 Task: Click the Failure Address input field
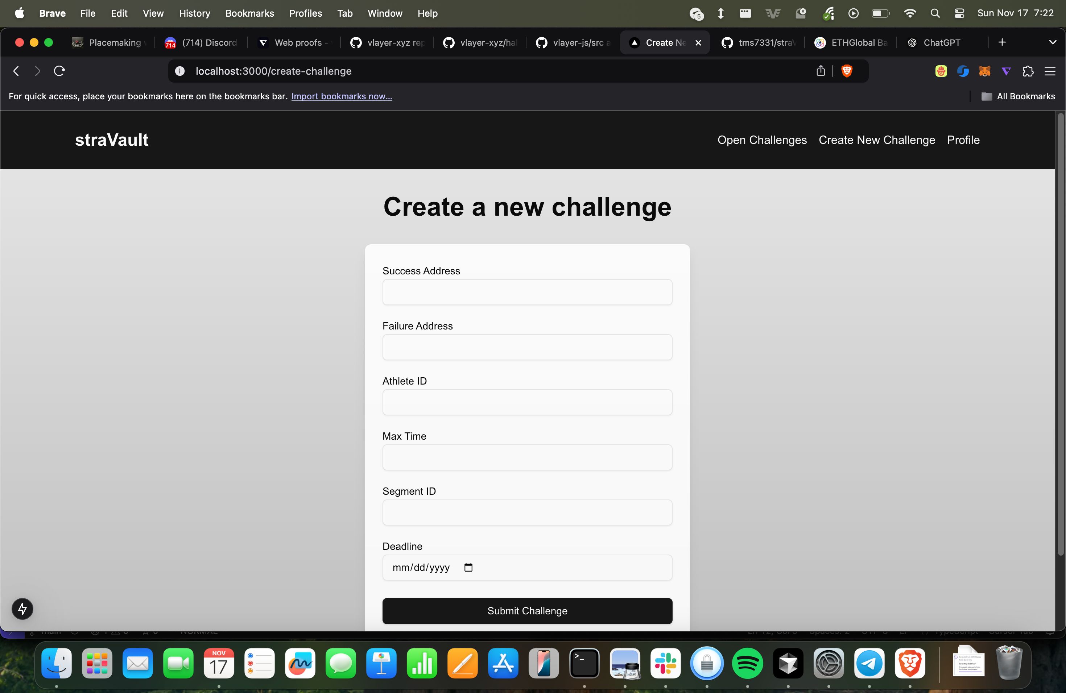pyautogui.click(x=527, y=347)
